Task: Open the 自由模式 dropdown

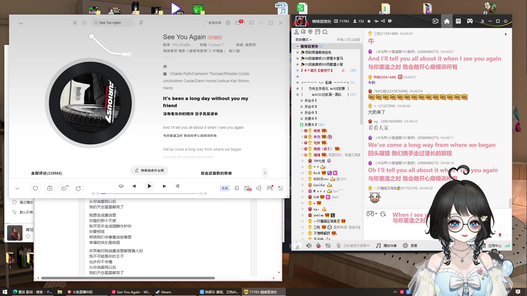Action: coord(303,39)
